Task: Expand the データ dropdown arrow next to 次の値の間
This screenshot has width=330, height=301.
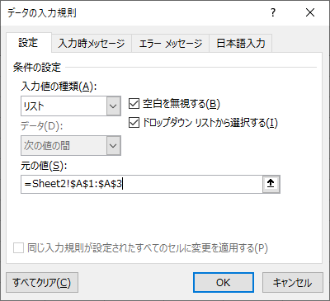Action: point(113,145)
